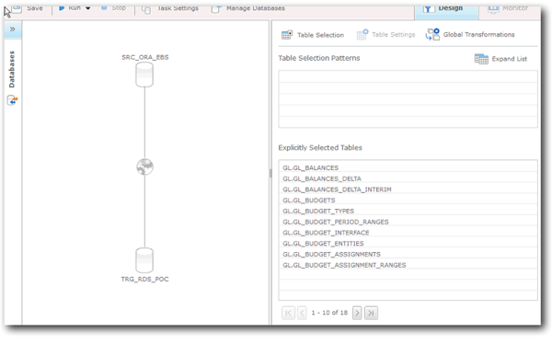The height and width of the screenshot is (344, 552).
Task: Go to next page of tables
Action: (x=357, y=313)
